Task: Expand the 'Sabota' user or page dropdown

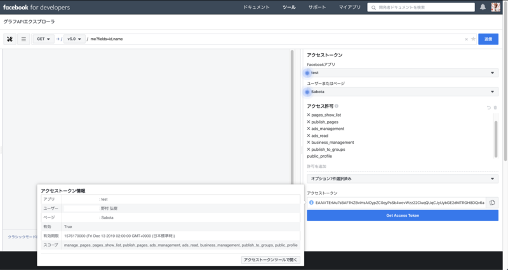Action: click(x=403, y=92)
